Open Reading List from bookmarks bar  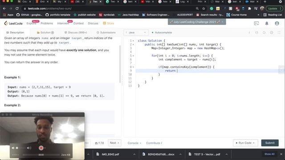pyautogui.click(x=273, y=15)
